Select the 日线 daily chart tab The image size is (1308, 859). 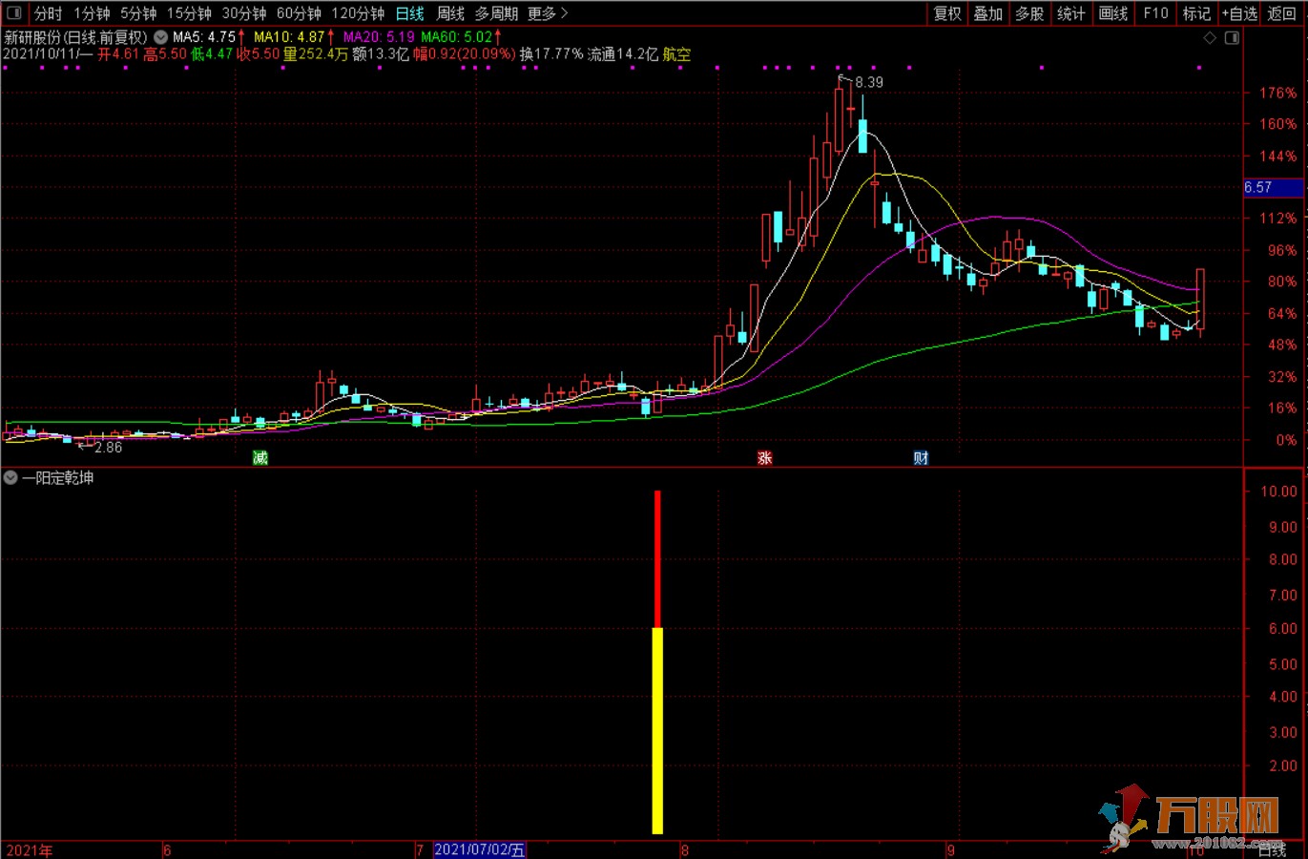click(409, 13)
